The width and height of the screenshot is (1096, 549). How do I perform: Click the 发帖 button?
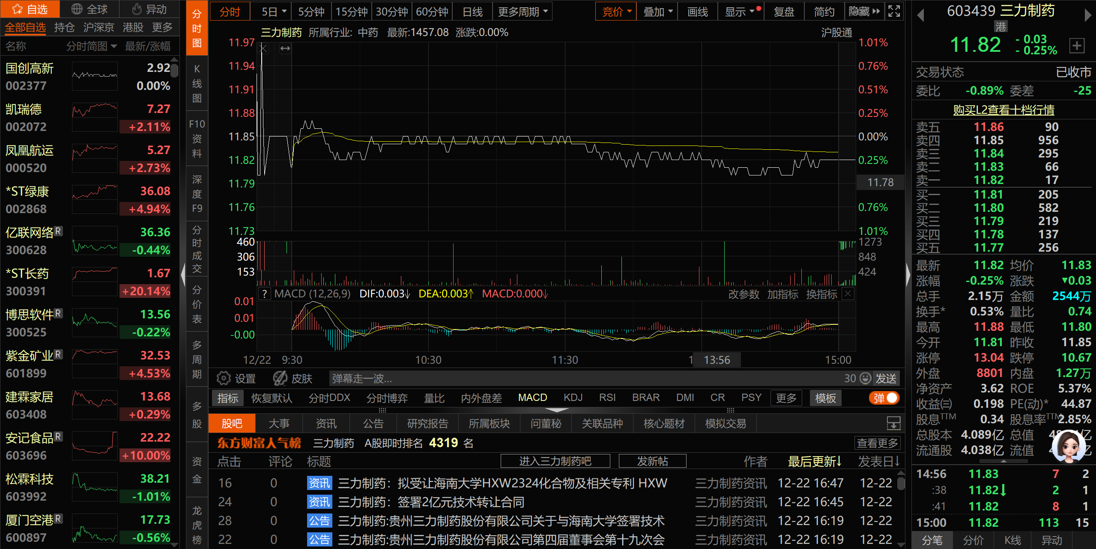coord(652,461)
